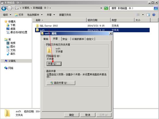This screenshot has height=119, width=159.
Task: Click 本地磁盘 (D:) in the address breadcrumb
Action: tap(40, 8)
